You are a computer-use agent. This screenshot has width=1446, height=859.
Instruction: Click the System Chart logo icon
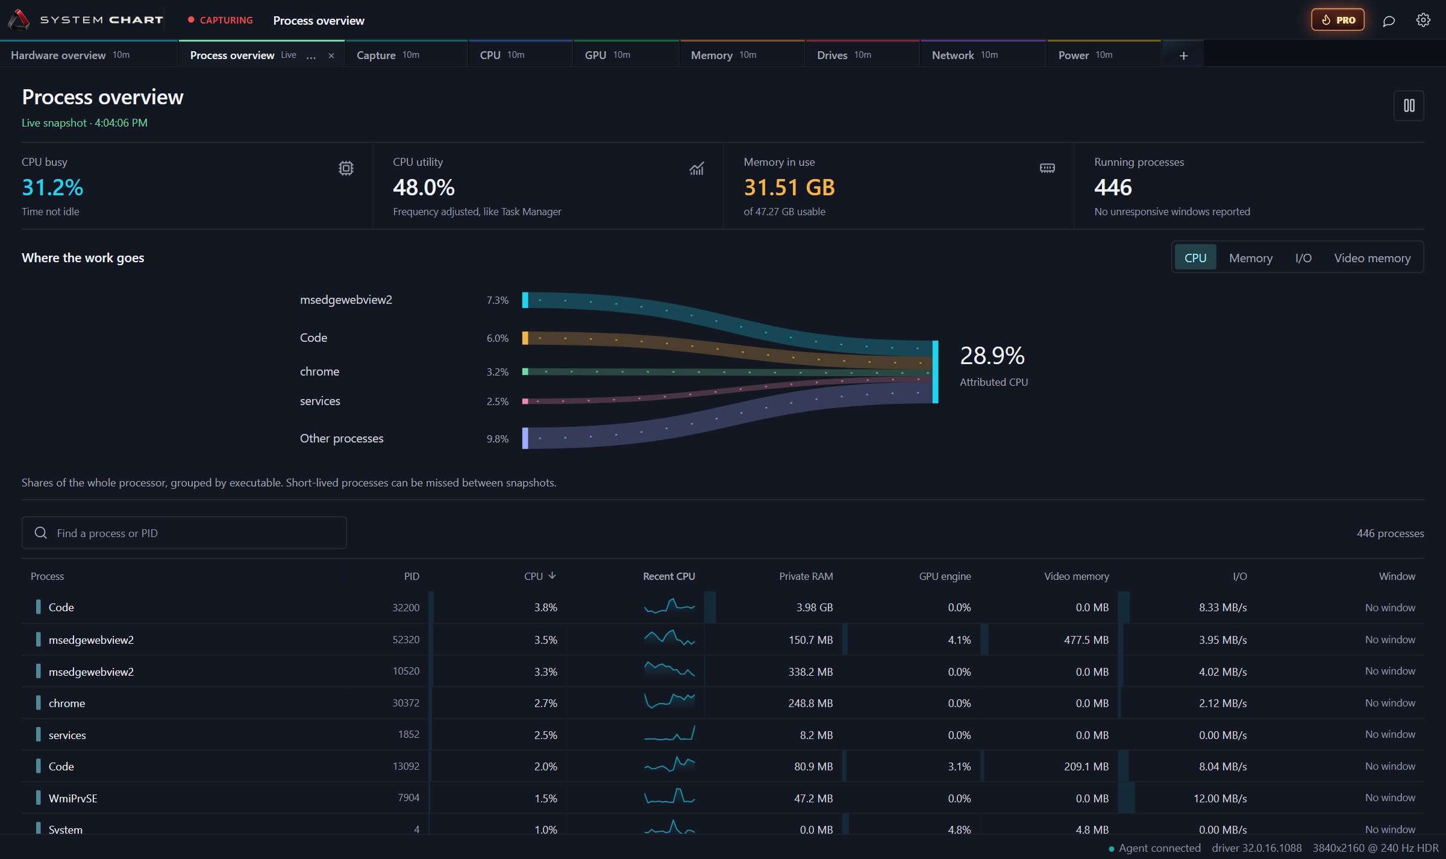[19, 20]
